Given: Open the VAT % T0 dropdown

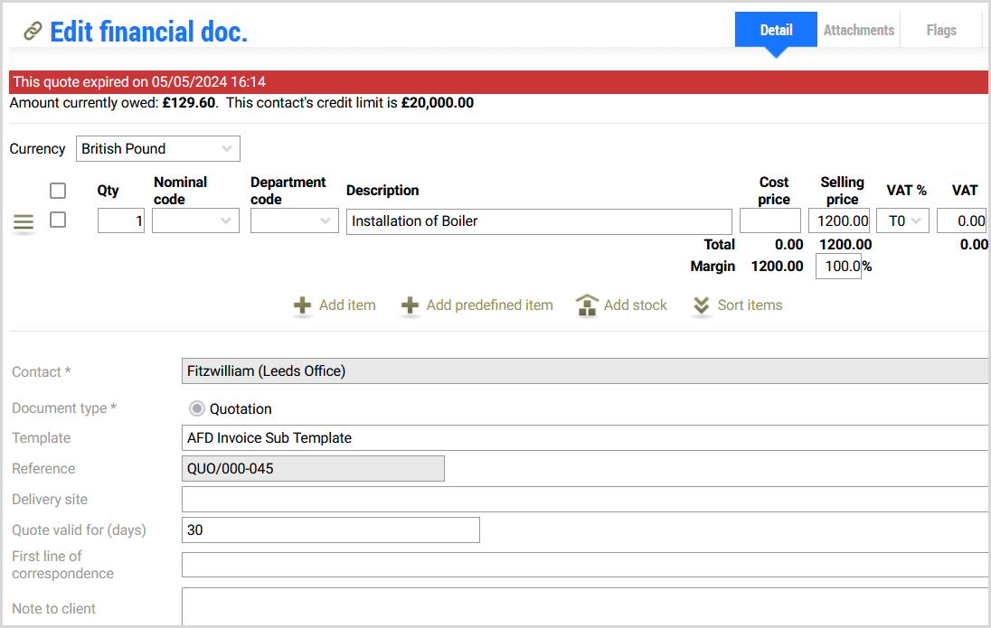Looking at the screenshot, I should pos(902,221).
